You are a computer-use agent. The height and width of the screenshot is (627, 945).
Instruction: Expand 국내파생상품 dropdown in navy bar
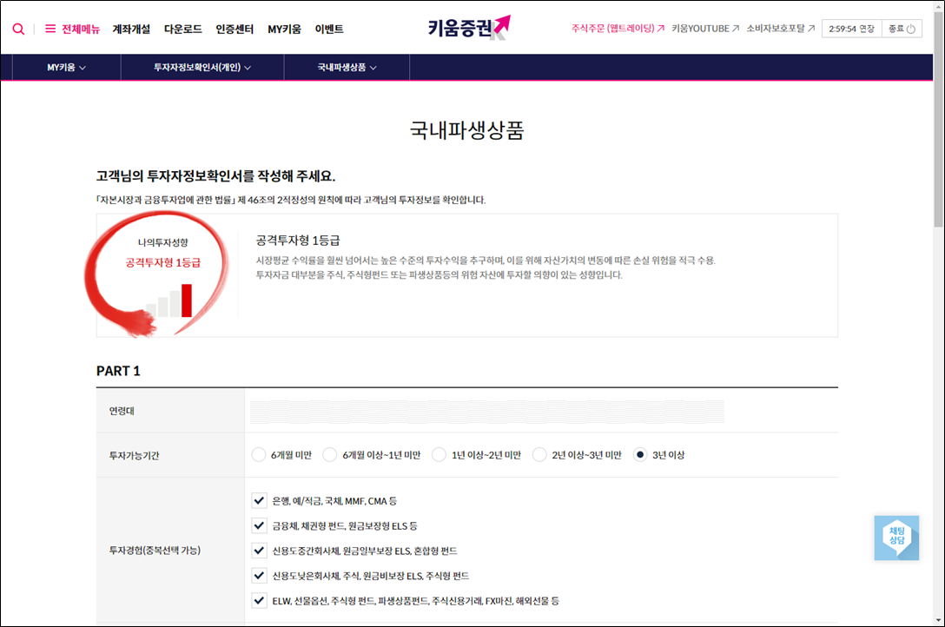[347, 68]
